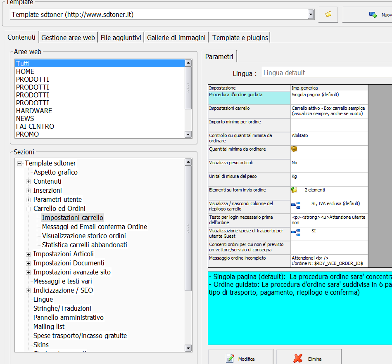Expand the Impostazioni avanzate sito node
The height and width of the screenshot is (364, 392).
click(x=28, y=272)
